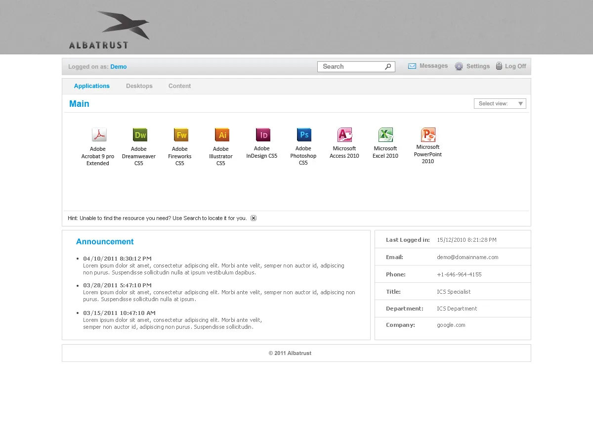Image resolution: width=593 pixels, height=445 pixels.
Task: Click the Announcement heading
Action: pyautogui.click(x=105, y=242)
